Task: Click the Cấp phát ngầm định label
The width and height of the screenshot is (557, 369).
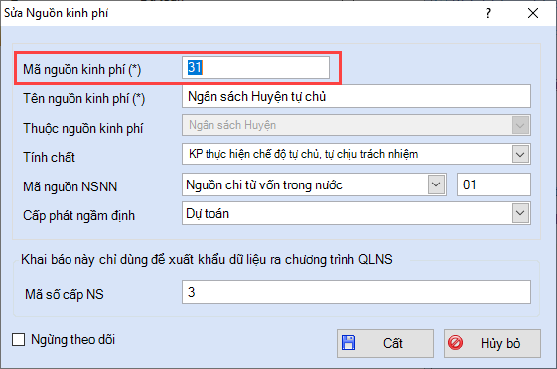Action: coord(78,215)
